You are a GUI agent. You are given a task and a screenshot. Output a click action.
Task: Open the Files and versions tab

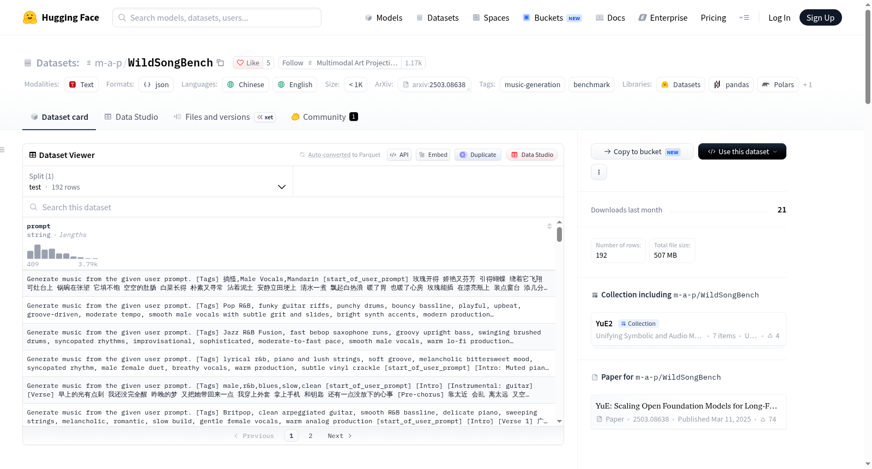pyautogui.click(x=225, y=117)
